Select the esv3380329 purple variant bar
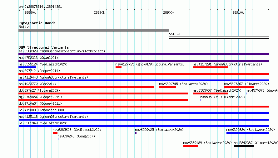This screenshot has width=278, height=158. point(144,54)
